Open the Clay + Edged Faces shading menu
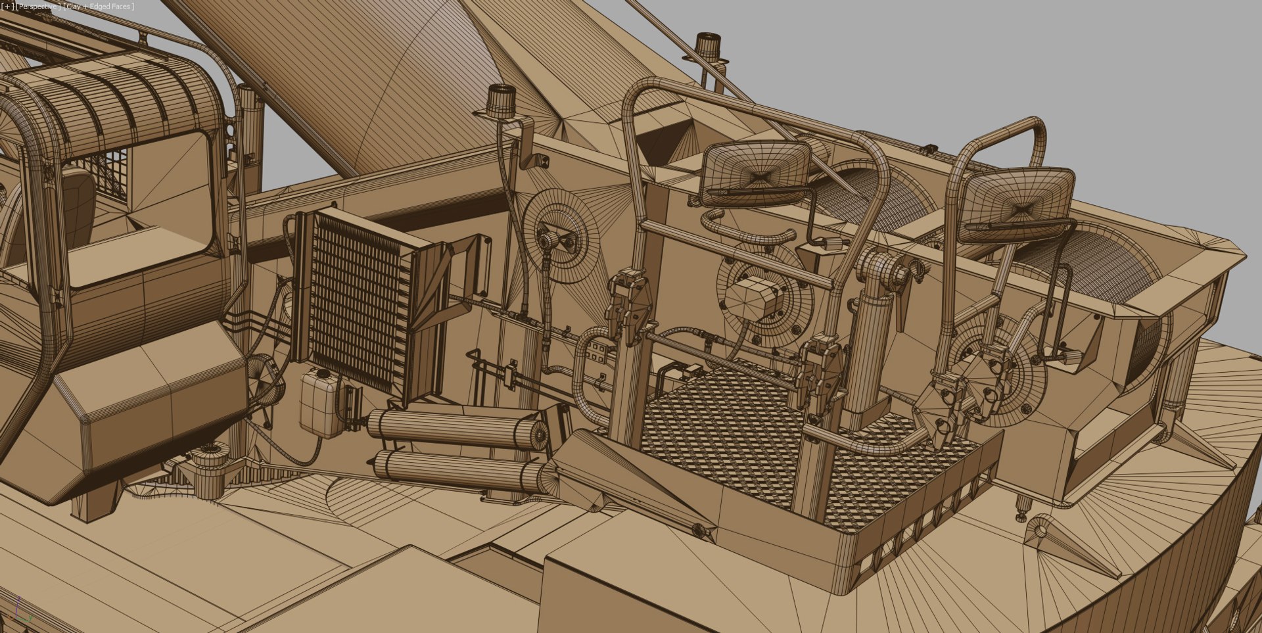Screen dimensions: 1262x633 coord(99,7)
